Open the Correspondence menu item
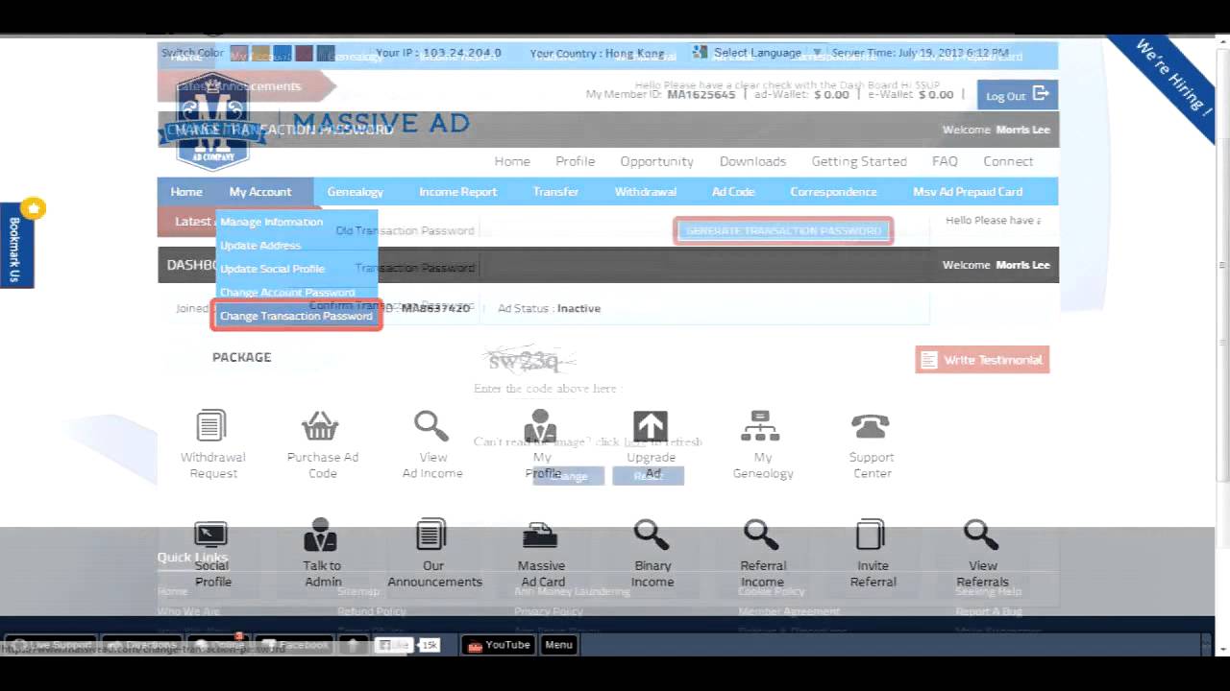Viewport: 1230px width, 691px height. tap(833, 192)
